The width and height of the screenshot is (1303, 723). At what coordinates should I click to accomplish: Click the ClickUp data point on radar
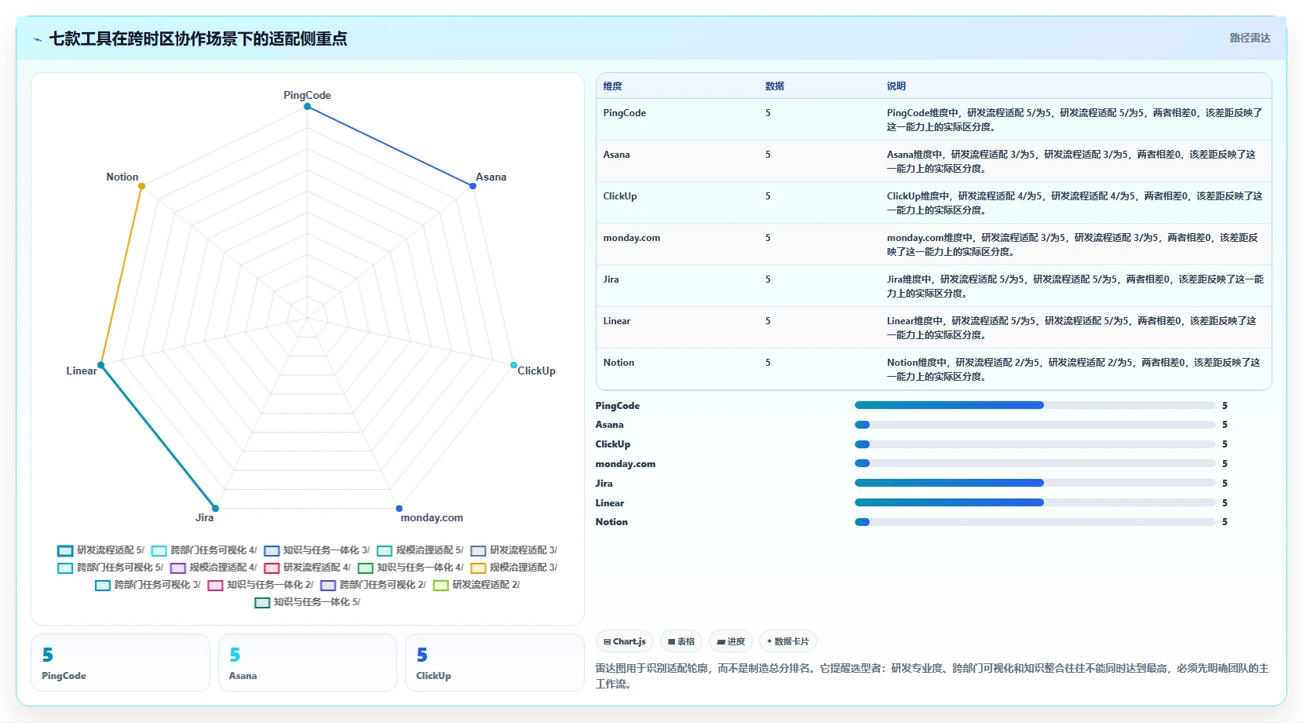click(x=514, y=365)
